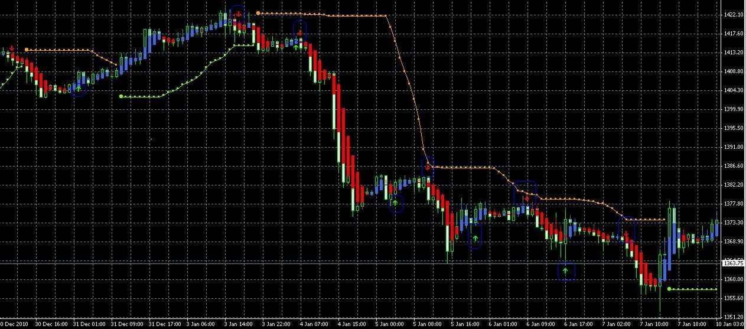
Task: Select orange stop-line start dot near 1413.20 level
Action: tap(26, 50)
